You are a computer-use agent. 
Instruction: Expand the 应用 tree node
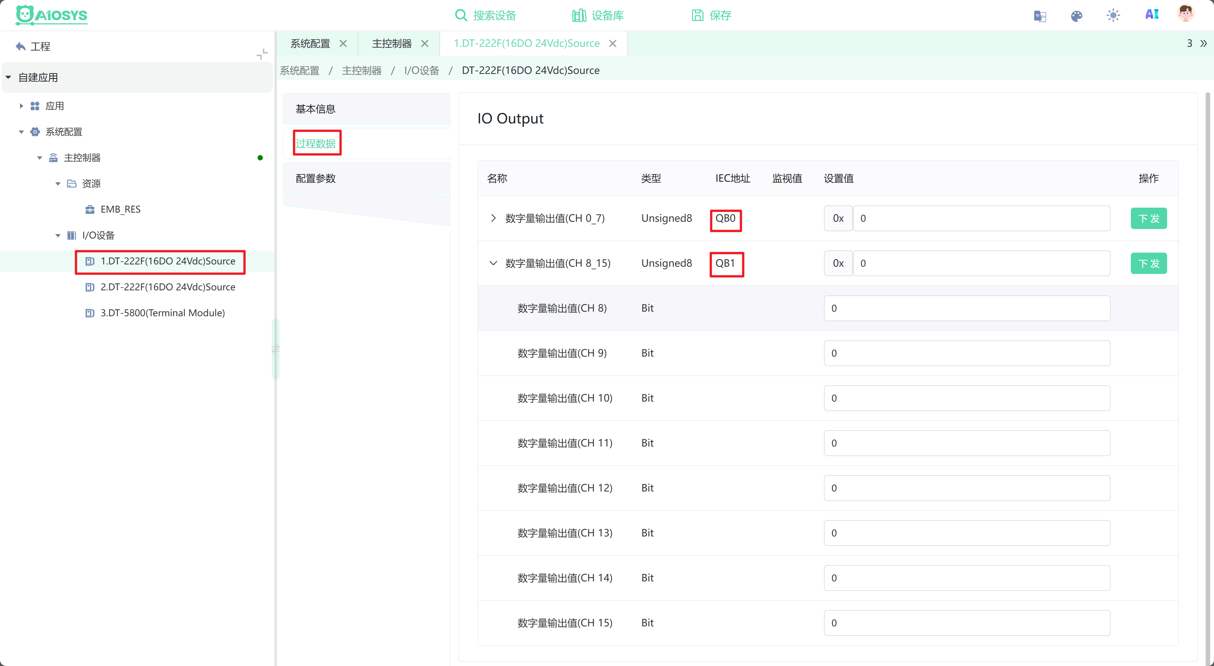click(21, 106)
